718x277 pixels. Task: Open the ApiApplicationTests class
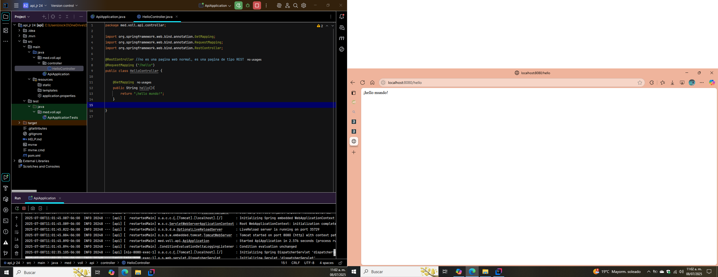[62, 117]
